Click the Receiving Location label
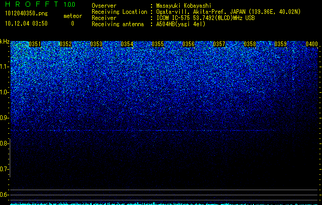This screenshot has height=205, width=322. point(119,12)
